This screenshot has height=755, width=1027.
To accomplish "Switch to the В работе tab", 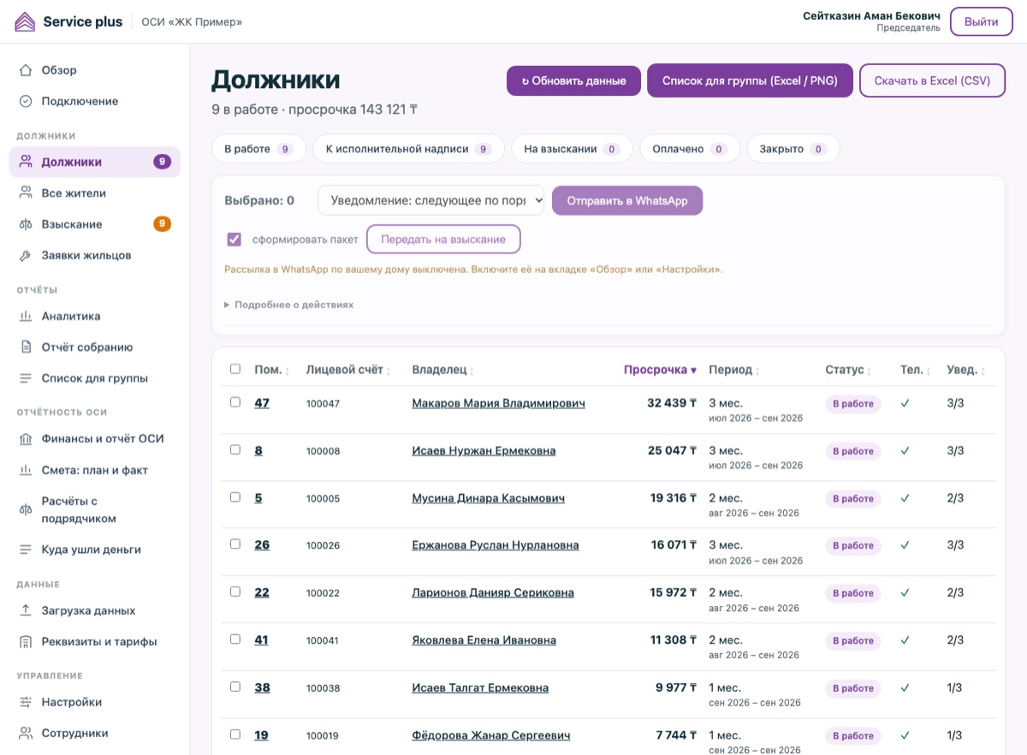I will pos(258,149).
